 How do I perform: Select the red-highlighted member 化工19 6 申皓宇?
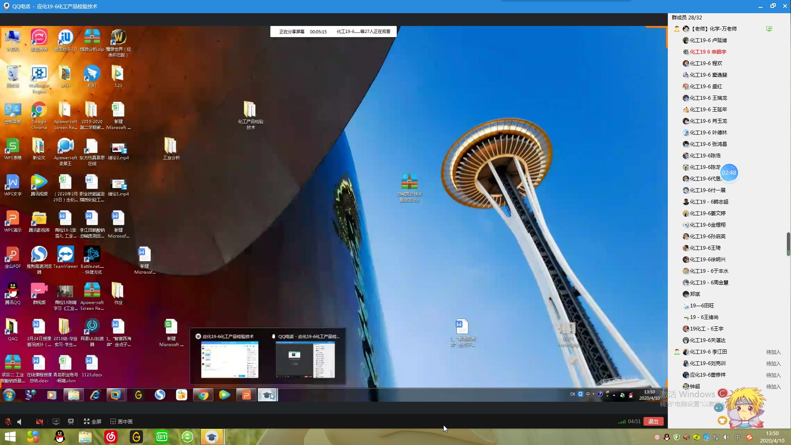click(704, 52)
